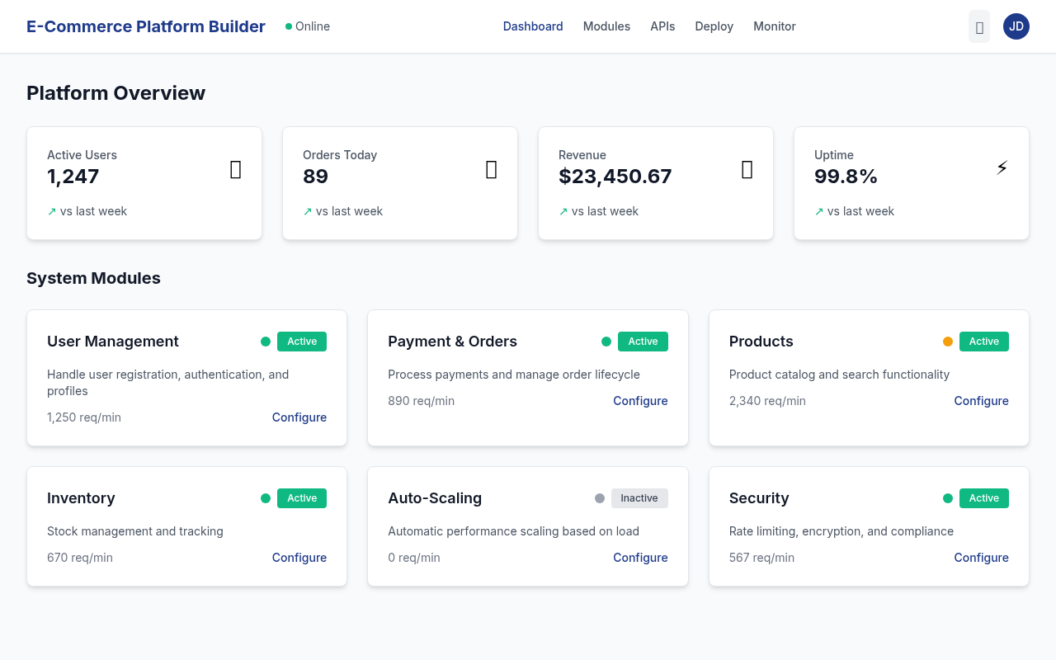The width and height of the screenshot is (1056, 660).
Task: Configure the Security module
Action: 981,557
